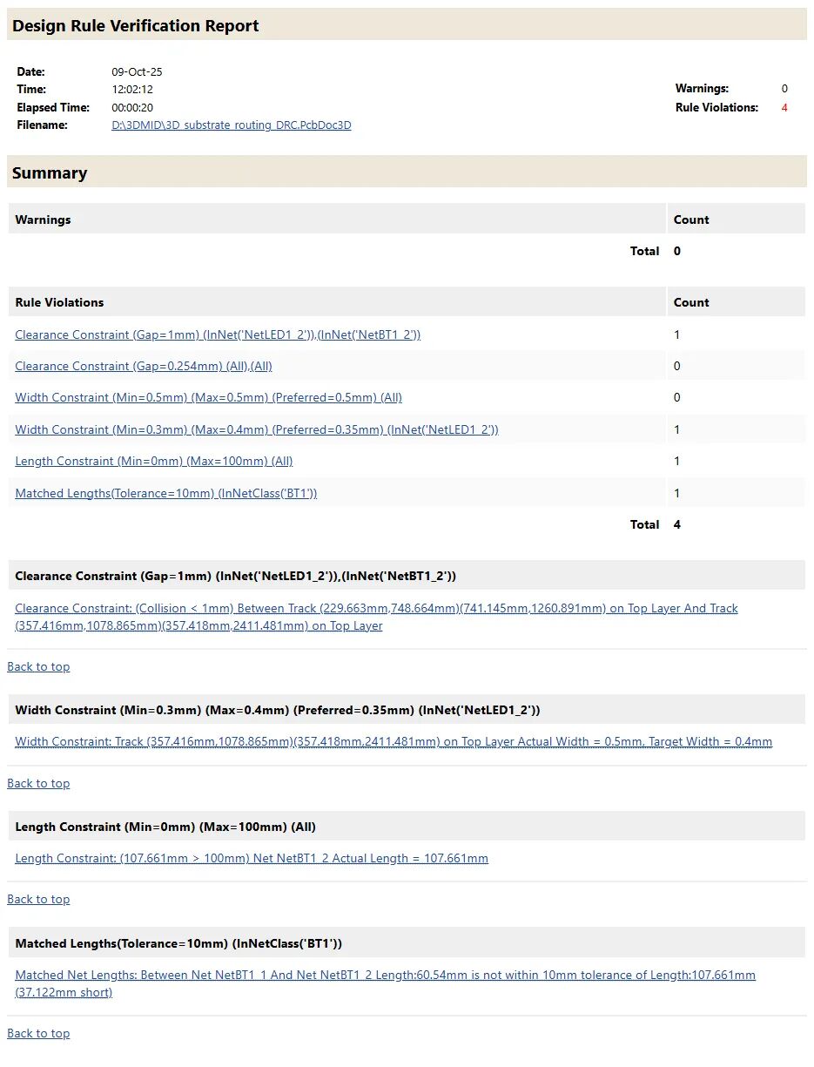This screenshot has height=1067, width=814.
Task: Select Width Constraint Min=0.5mm summary link
Action: click(208, 397)
